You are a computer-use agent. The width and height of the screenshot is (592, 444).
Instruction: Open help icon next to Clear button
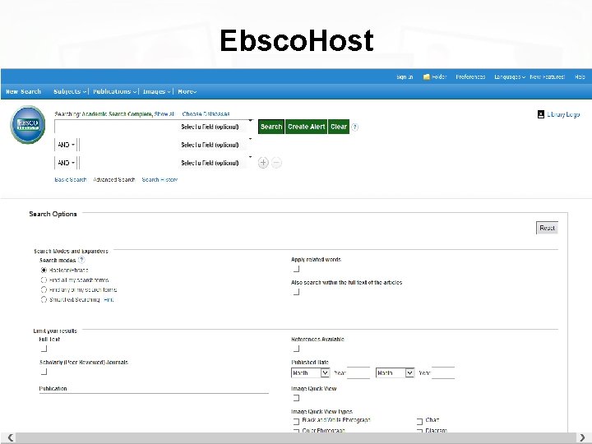pos(354,127)
